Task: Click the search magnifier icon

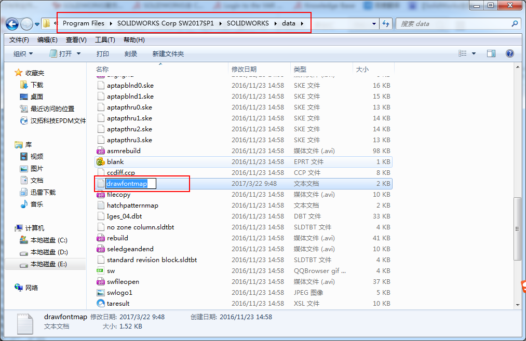Action: pyautogui.click(x=514, y=23)
